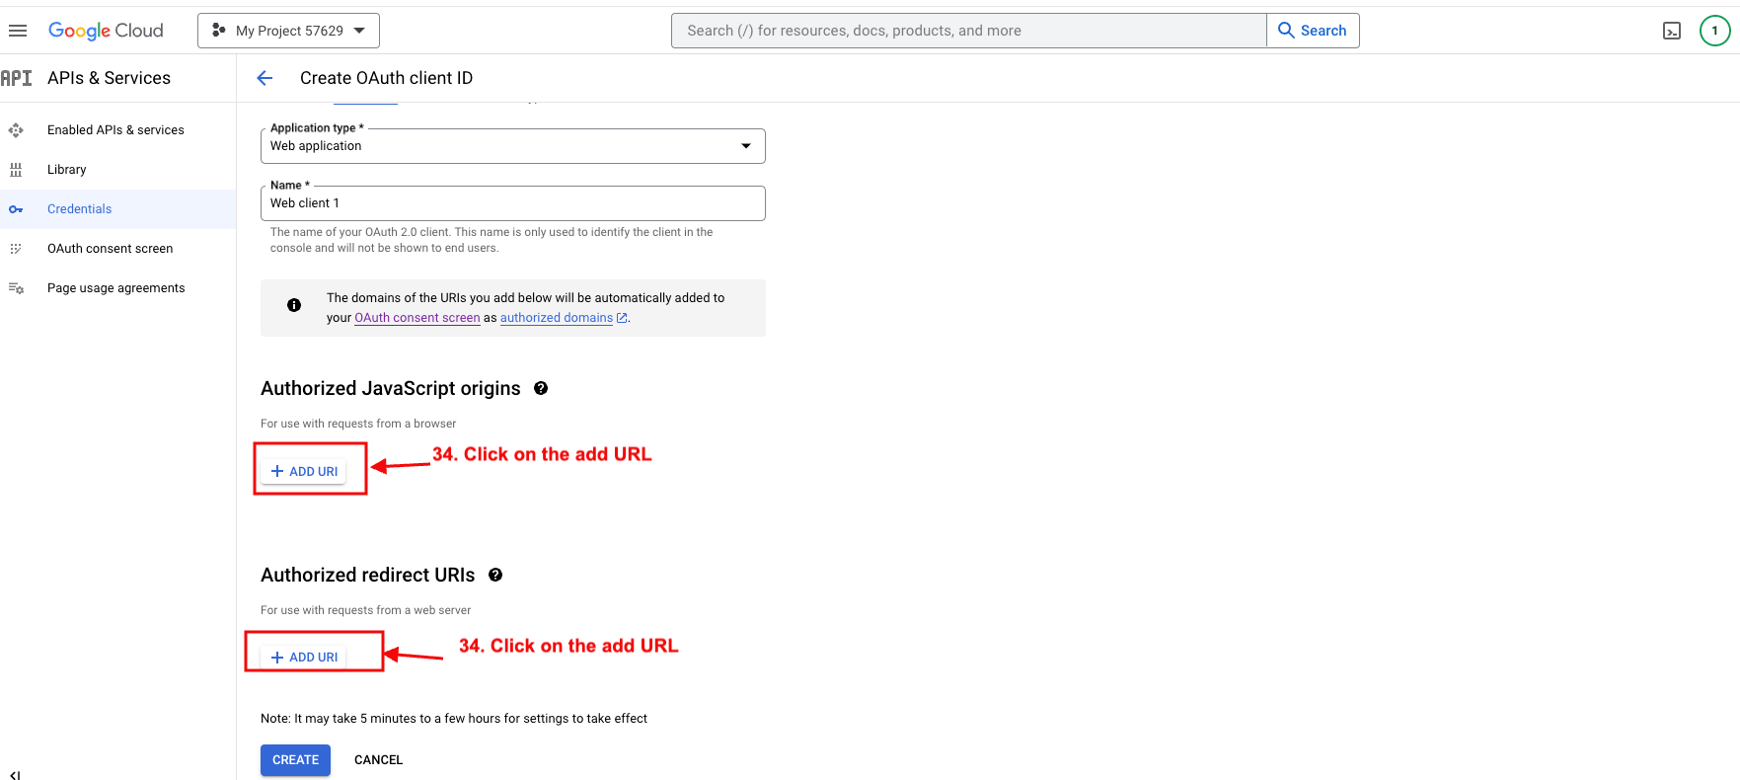Click the CREATE button
Screen dimensions: 1740x780
point(295,759)
